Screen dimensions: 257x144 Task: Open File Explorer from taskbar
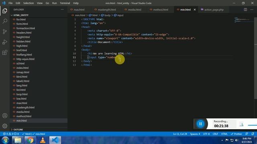tap(18, 140)
